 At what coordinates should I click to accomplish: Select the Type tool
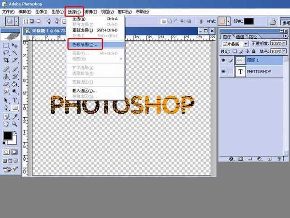[x=14, y=100]
